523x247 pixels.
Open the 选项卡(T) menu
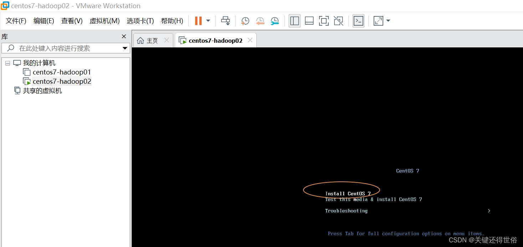[140, 21]
